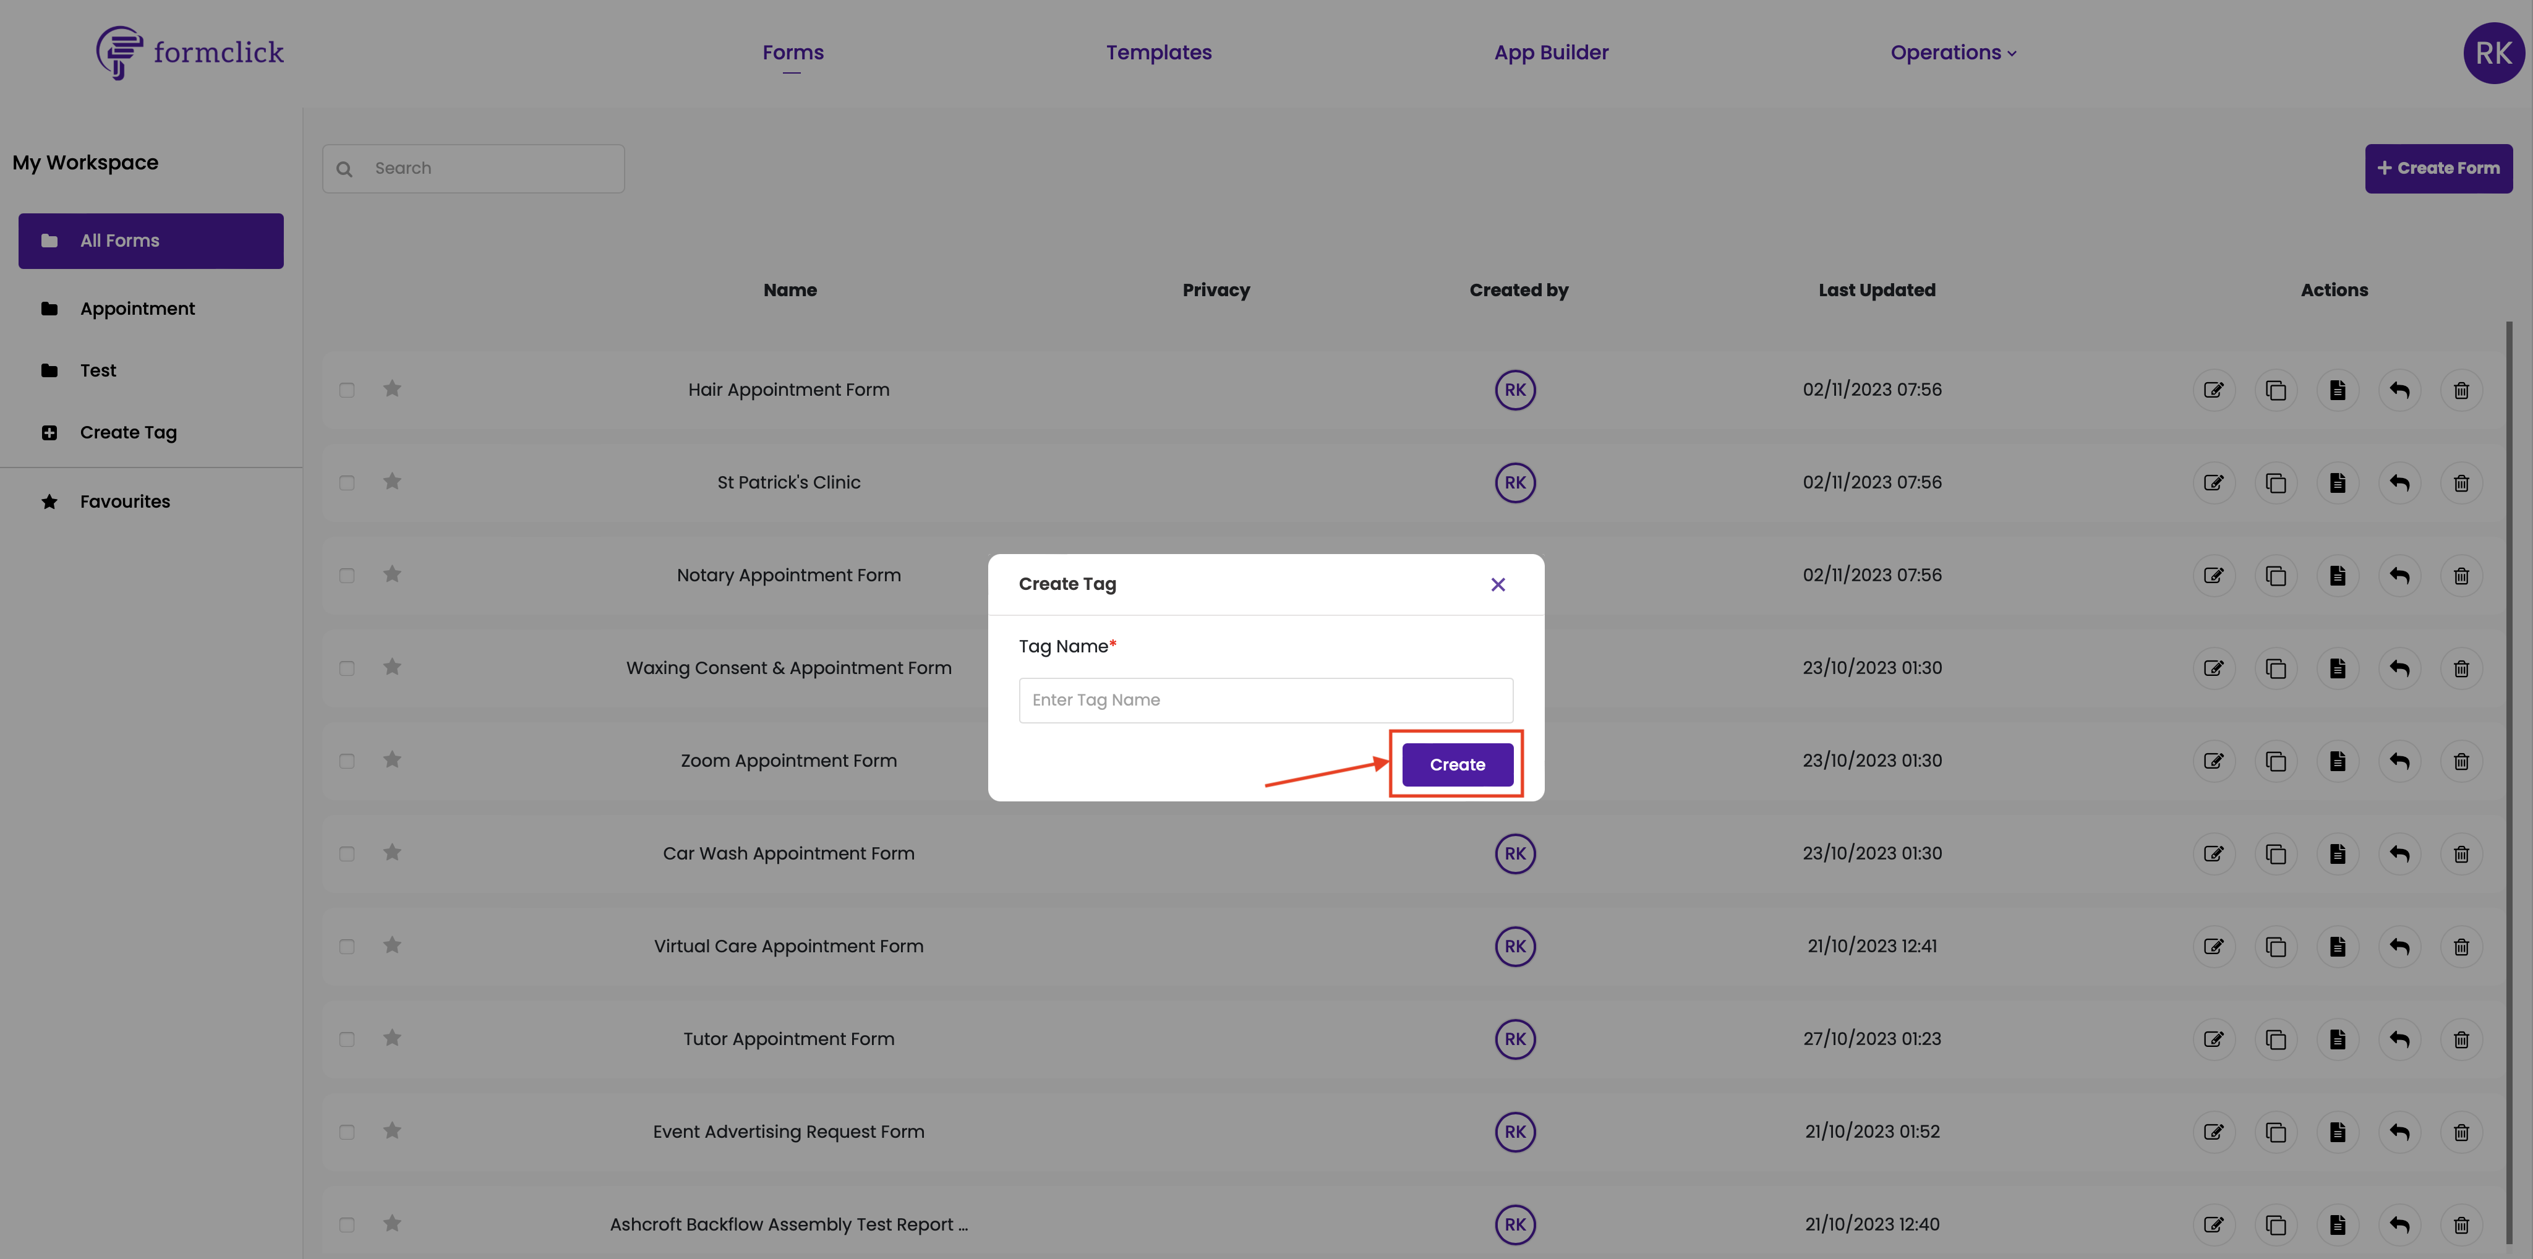This screenshot has height=1259, width=2533.
Task: Favourite star for St Patrick's Clinic
Action: (392, 481)
